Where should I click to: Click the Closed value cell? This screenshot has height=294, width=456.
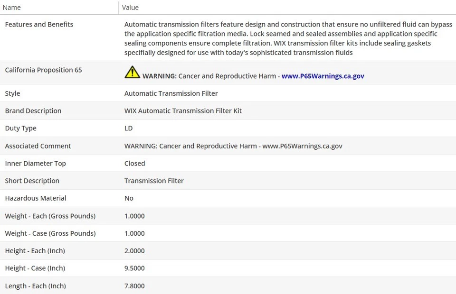tap(134, 164)
